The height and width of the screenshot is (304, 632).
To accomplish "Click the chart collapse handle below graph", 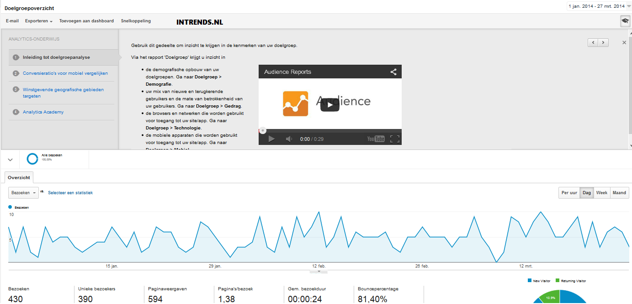I will 319,272.
